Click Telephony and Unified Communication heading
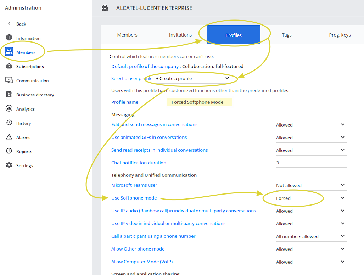 coord(154,175)
